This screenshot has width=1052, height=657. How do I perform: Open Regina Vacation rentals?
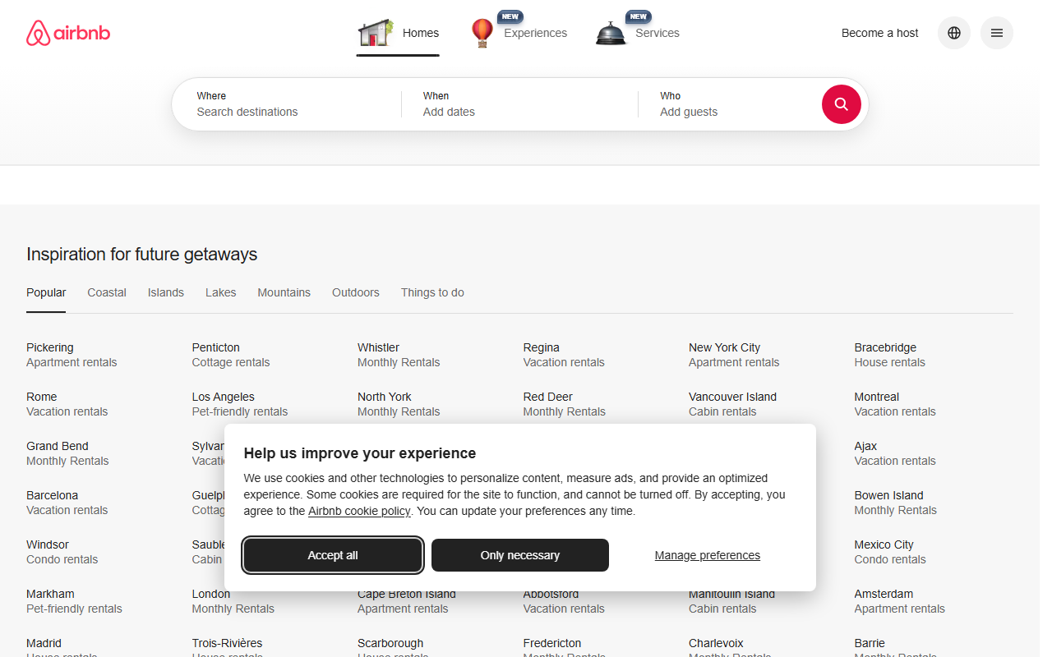tap(564, 355)
